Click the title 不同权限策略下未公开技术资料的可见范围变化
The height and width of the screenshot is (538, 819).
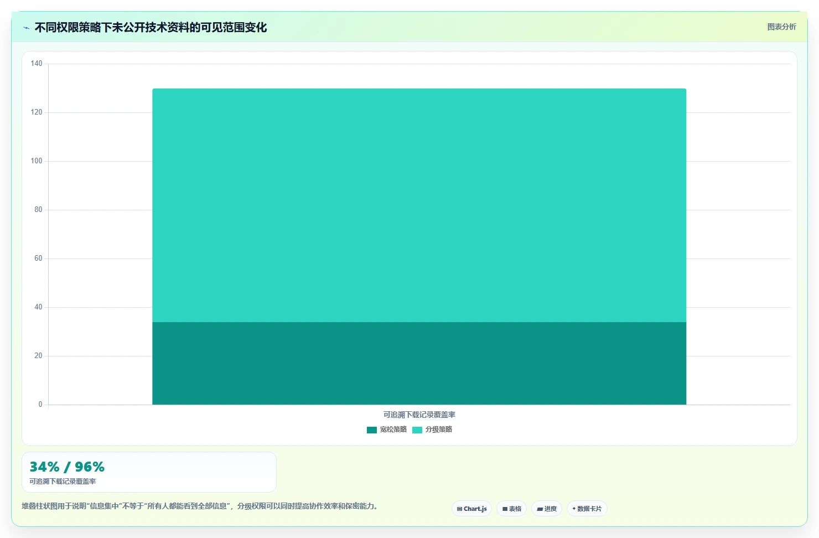tap(151, 28)
